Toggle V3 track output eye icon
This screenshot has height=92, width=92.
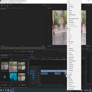point(36,67)
